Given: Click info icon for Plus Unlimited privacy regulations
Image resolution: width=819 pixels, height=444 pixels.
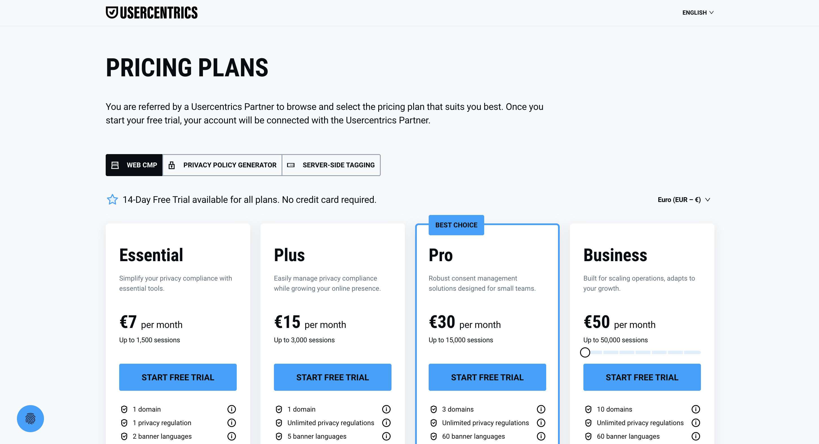Looking at the screenshot, I should click(x=386, y=423).
